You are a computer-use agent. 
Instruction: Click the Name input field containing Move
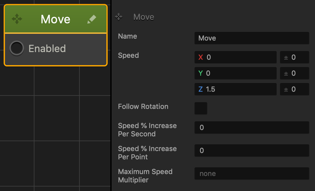[252, 38]
